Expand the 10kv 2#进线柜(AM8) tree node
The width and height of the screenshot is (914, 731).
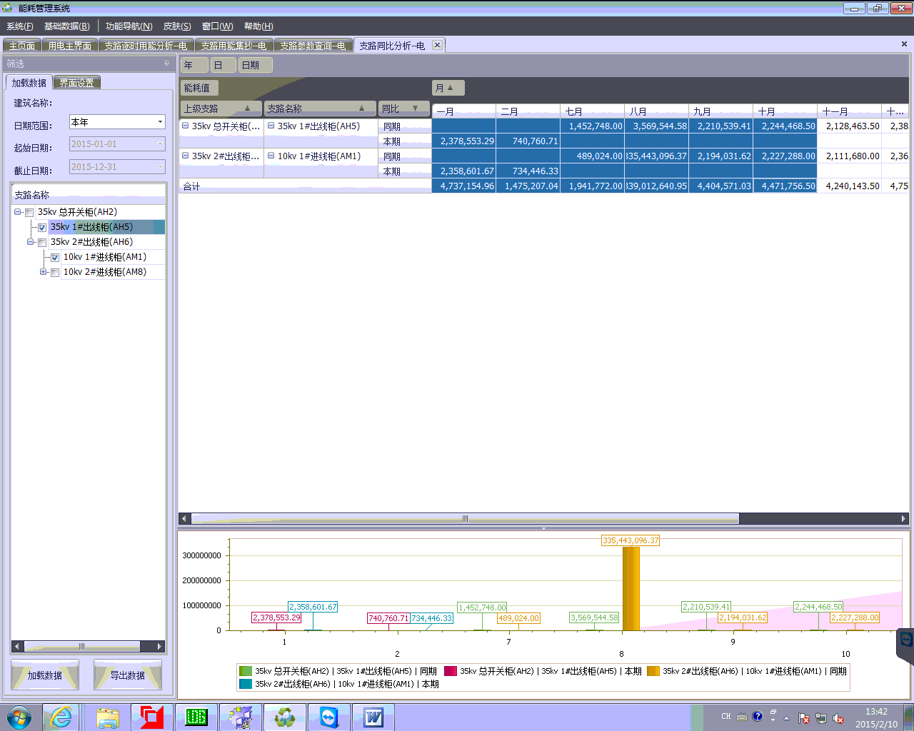coord(43,272)
